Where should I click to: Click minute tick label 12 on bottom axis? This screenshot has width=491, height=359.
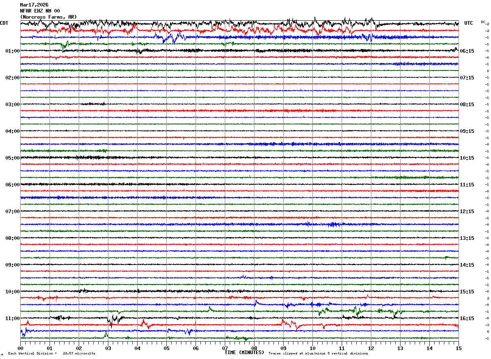[371, 348]
